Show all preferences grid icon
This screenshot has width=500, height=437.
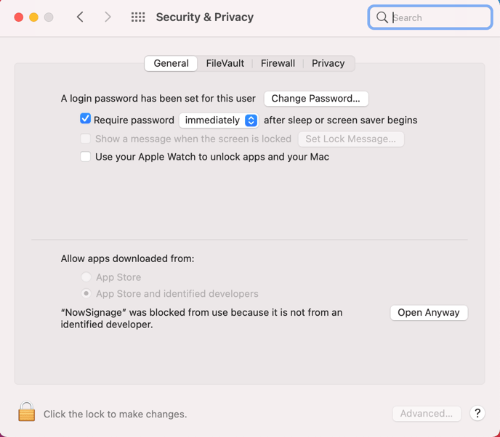click(138, 17)
